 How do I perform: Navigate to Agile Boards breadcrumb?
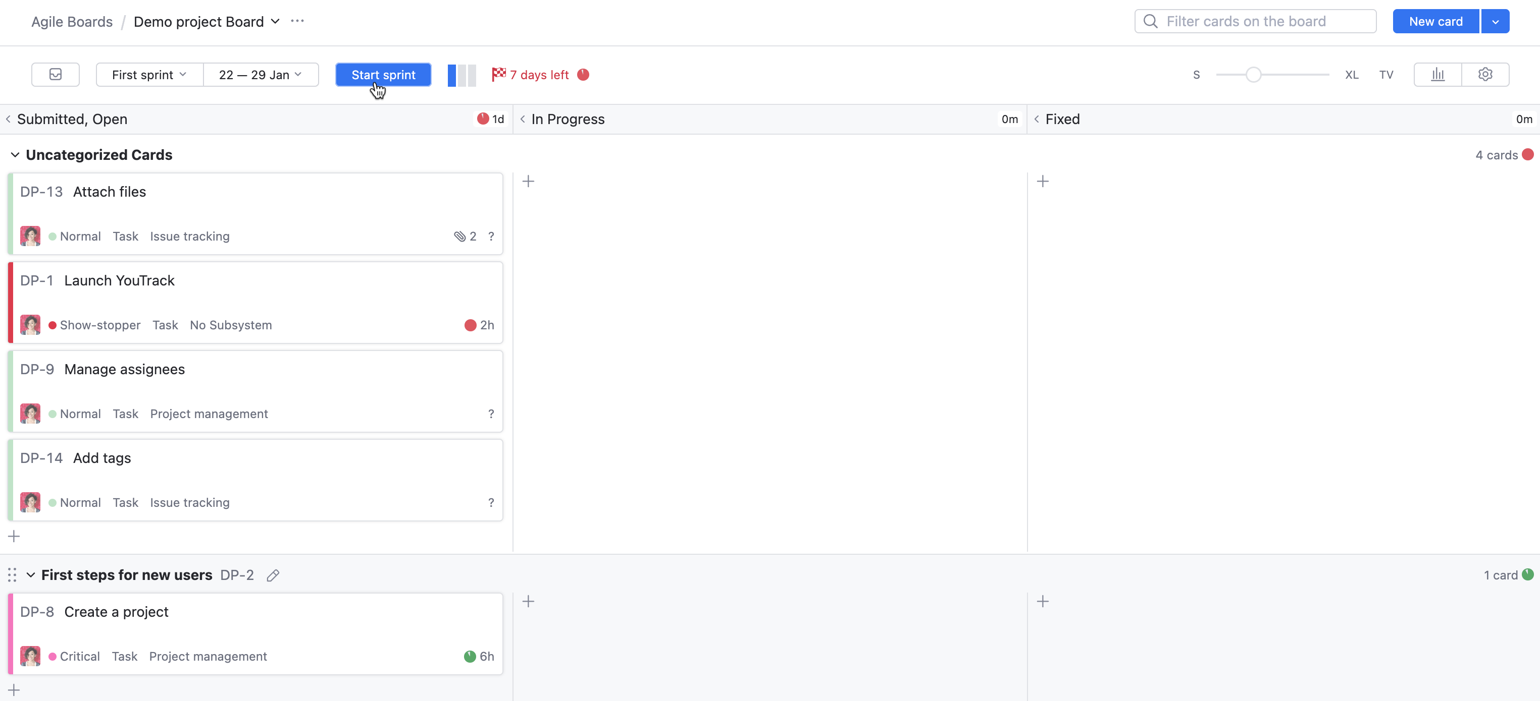(x=72, y=21)
